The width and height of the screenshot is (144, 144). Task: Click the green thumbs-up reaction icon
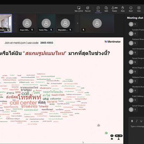pyautogui.click(x=106, y=133)
